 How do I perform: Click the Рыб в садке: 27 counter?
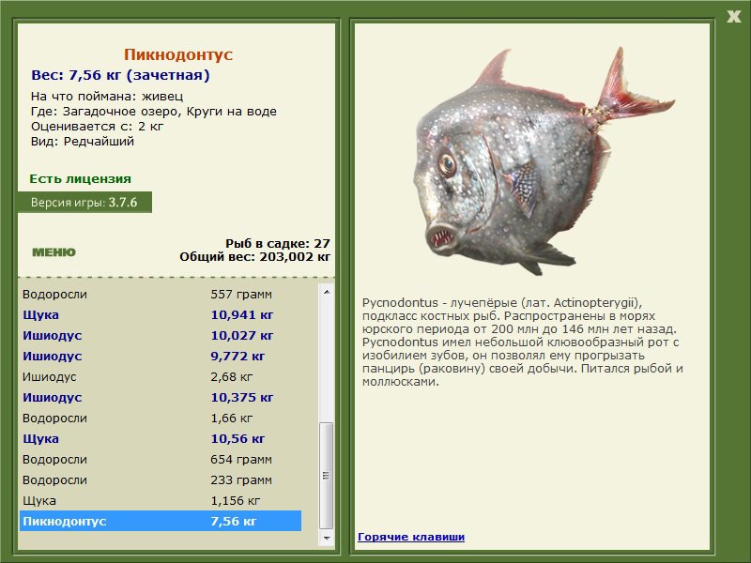pyautogui.click(x=278, y=243)
